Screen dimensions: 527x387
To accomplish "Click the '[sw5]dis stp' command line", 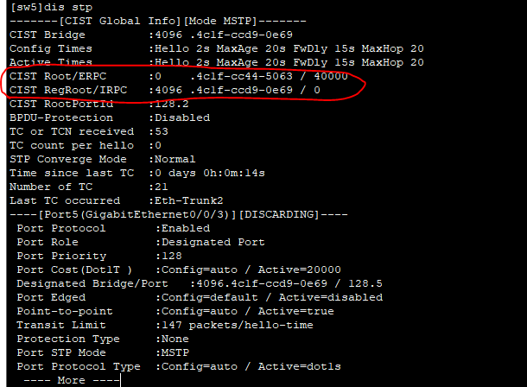I will pyautogui.click(x=51, y=8).
